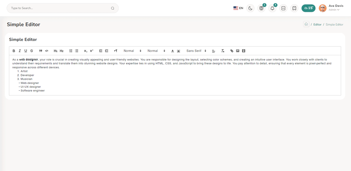
Task: Apply superscript formatting
Action: [x=92, y=51]
